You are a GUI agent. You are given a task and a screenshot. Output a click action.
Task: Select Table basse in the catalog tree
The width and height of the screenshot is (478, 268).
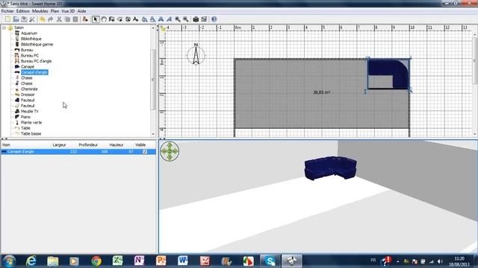point(31,134)
